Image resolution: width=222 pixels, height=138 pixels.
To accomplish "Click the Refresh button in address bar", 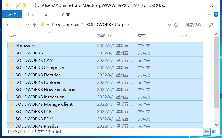I will click(x=176, y=25).
